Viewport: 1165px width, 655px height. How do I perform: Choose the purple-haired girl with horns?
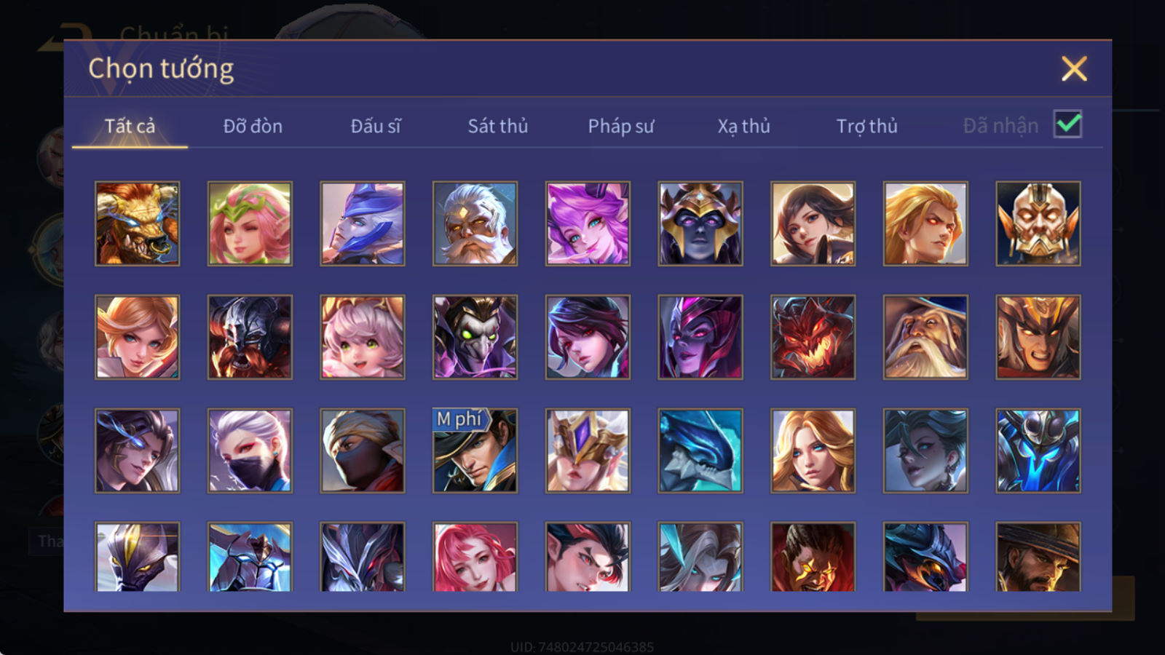tap(588, 223)
